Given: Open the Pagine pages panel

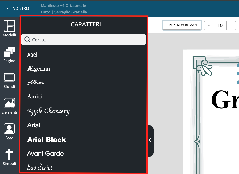Looking at the screenshot, I should [x=9, y=54].
